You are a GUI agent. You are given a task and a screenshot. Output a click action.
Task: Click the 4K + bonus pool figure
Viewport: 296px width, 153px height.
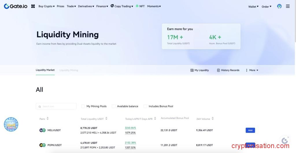(215, 37)
